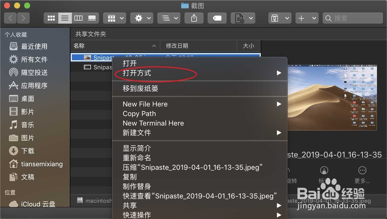Image resolution: width=387 pixels, height=219 pixels.
Task: Open the group-by arrangement dropdown
Action: [115, 18]
